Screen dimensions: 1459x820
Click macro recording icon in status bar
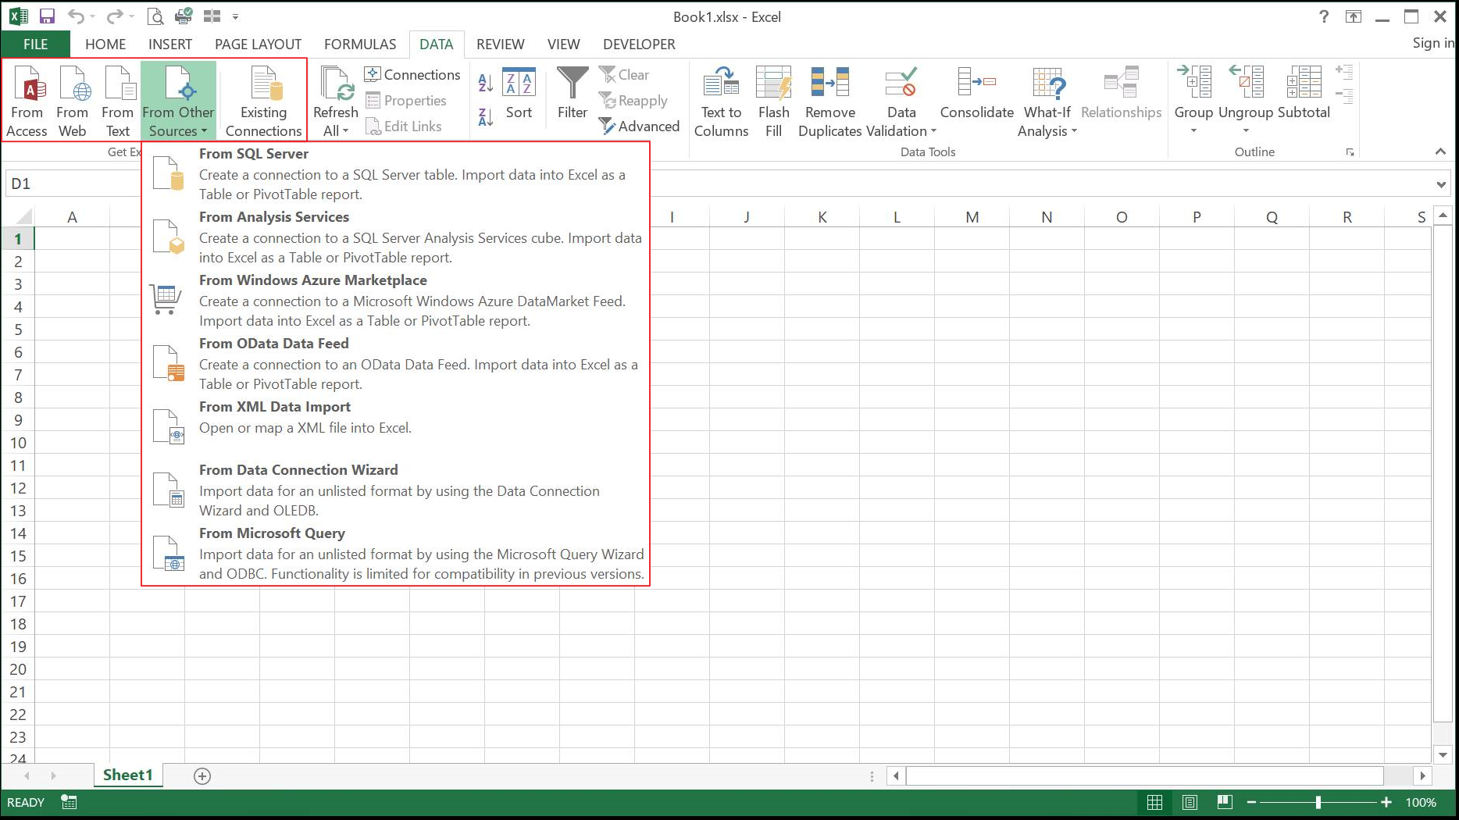pyautogui.click(x=69, y=802)
